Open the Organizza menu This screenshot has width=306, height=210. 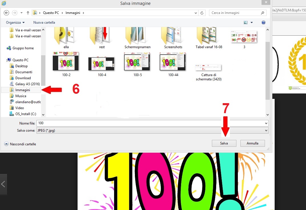(15, 23)
